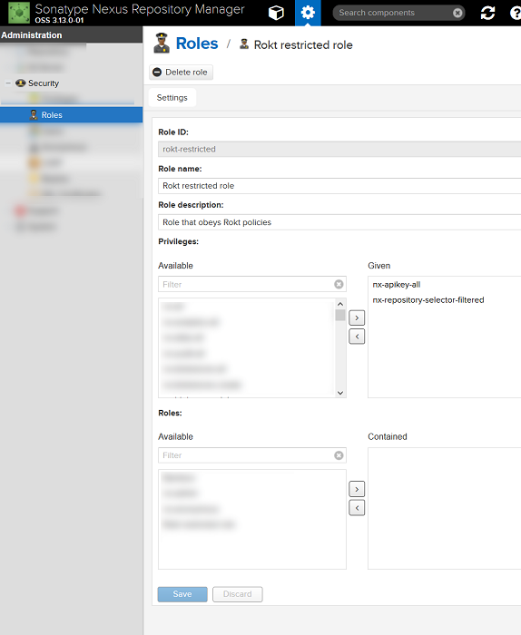Viewport: 521px width, 635px height.
Task: Click the Delete role button
Action: (182, 72)
